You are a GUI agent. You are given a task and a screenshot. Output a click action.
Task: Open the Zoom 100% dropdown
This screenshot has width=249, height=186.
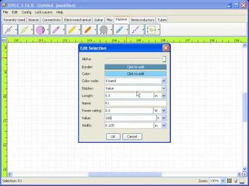click(x=223, y=181)
